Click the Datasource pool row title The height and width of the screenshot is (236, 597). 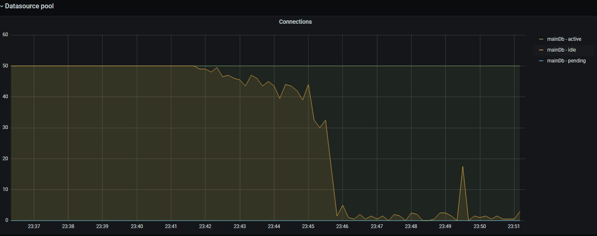29,6
